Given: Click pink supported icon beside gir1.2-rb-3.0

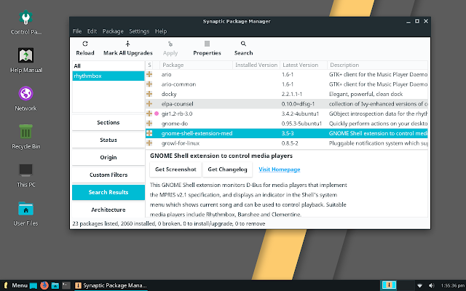Looking at the screenshot, I should click(157, 113).
